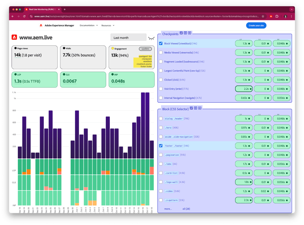Click the Adobe Experience Manager link
Image resolution: width=304 pixels, height=225 pixels.
tap(59, 26)
